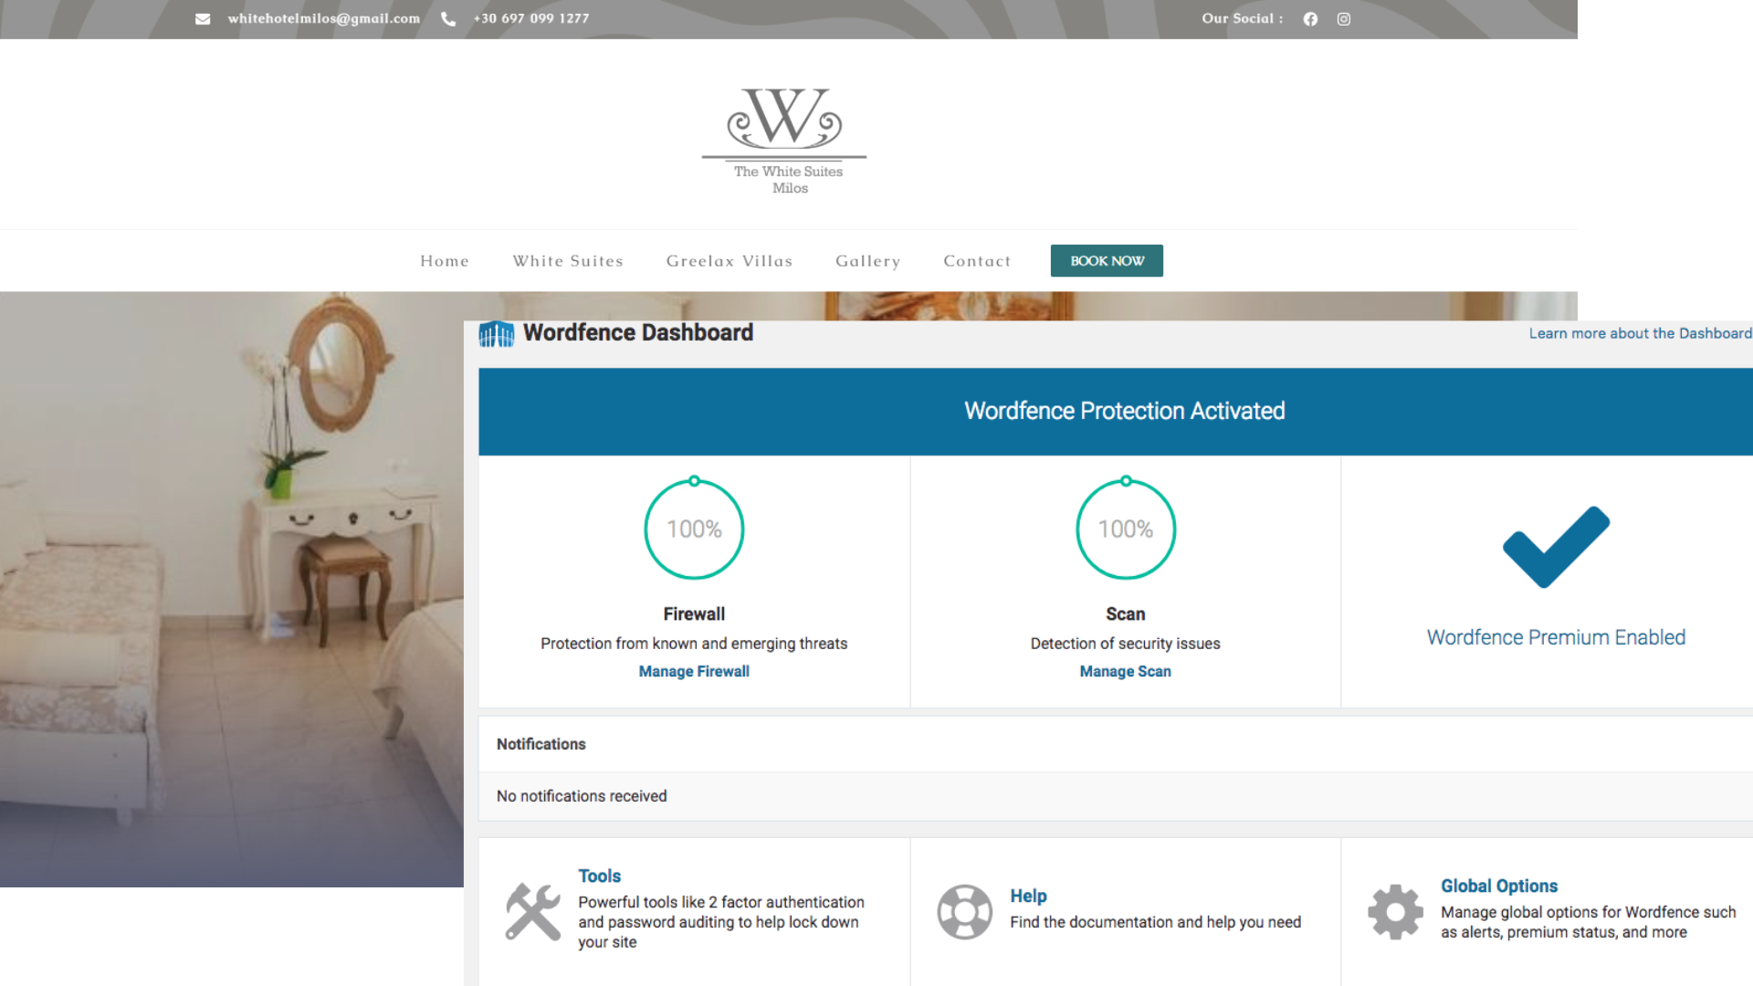1753x986 pixels.
Task: Follow Learn more about the Dashboard link
Action: [1641, 333]
